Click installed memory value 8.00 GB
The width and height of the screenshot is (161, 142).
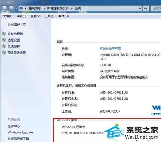pos(105,65)
